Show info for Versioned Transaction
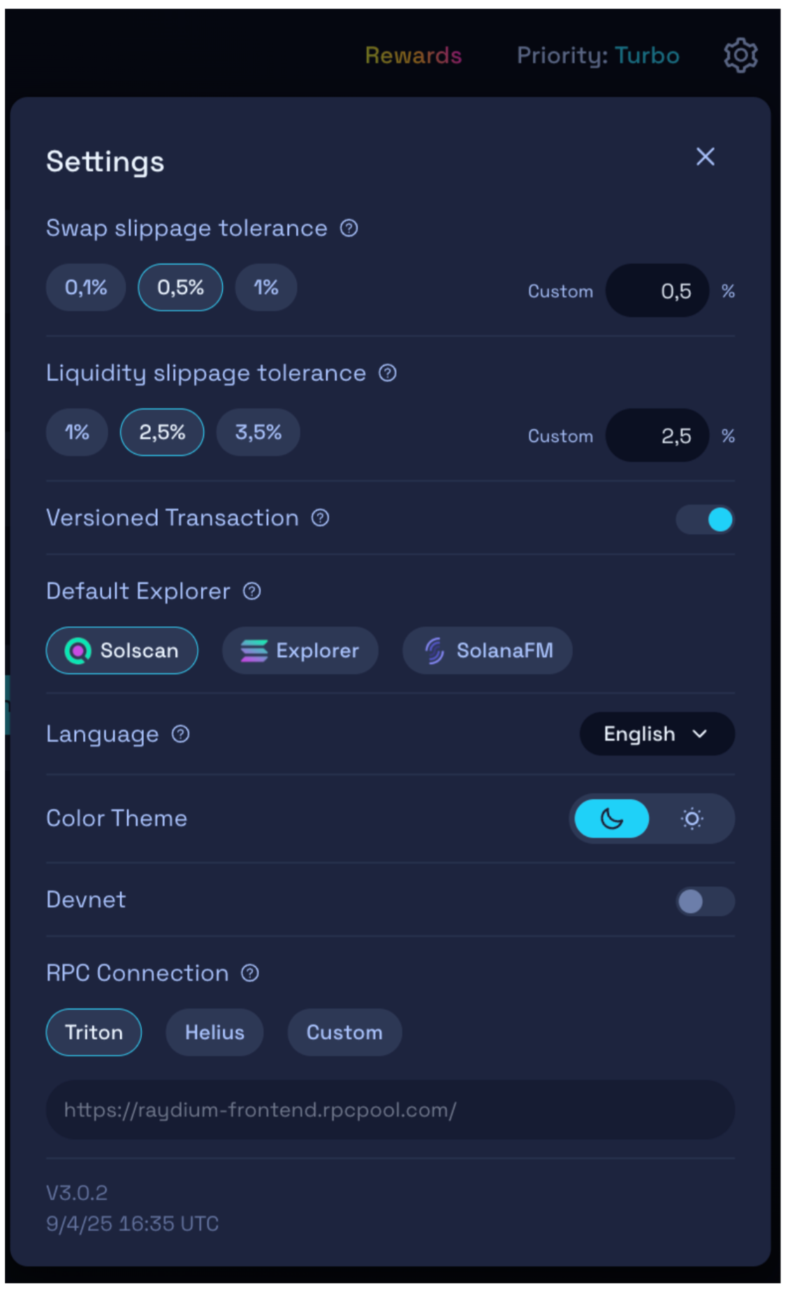This screenshot has width=788, height=1290. [x=320, y=518]
